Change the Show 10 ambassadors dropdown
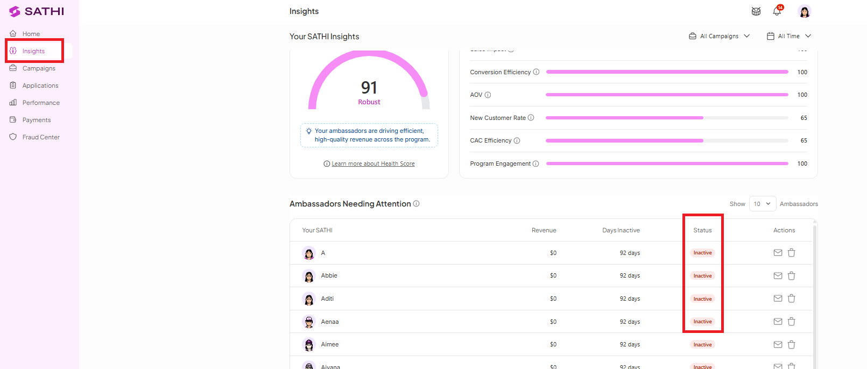Viewport: 867px width, 369px height. point(763,204)
